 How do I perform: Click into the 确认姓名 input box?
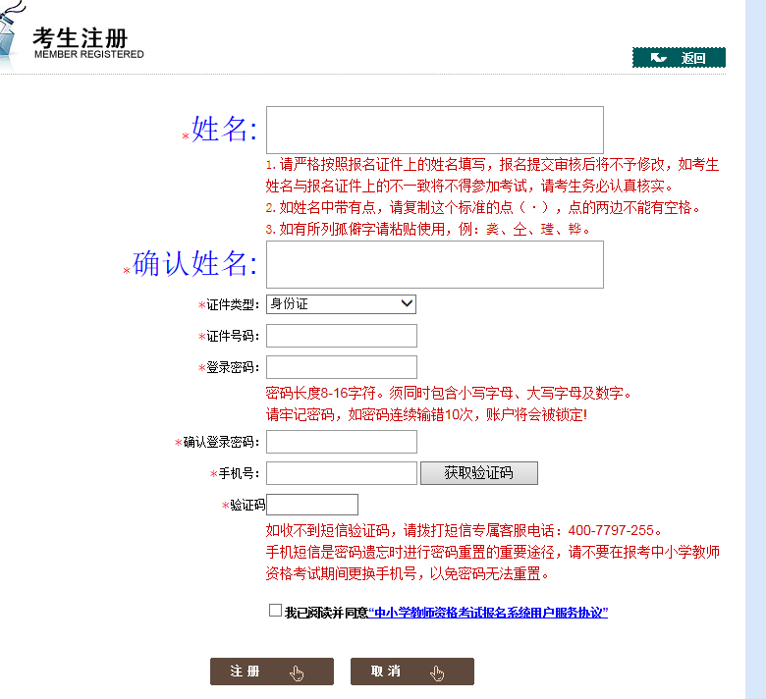434,264
